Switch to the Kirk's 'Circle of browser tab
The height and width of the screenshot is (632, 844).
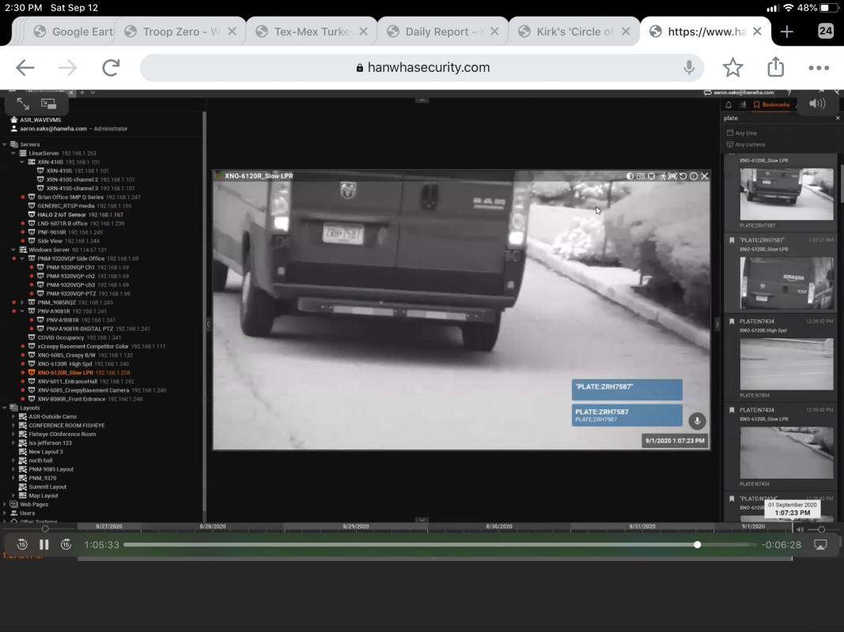tap(575, 32)
